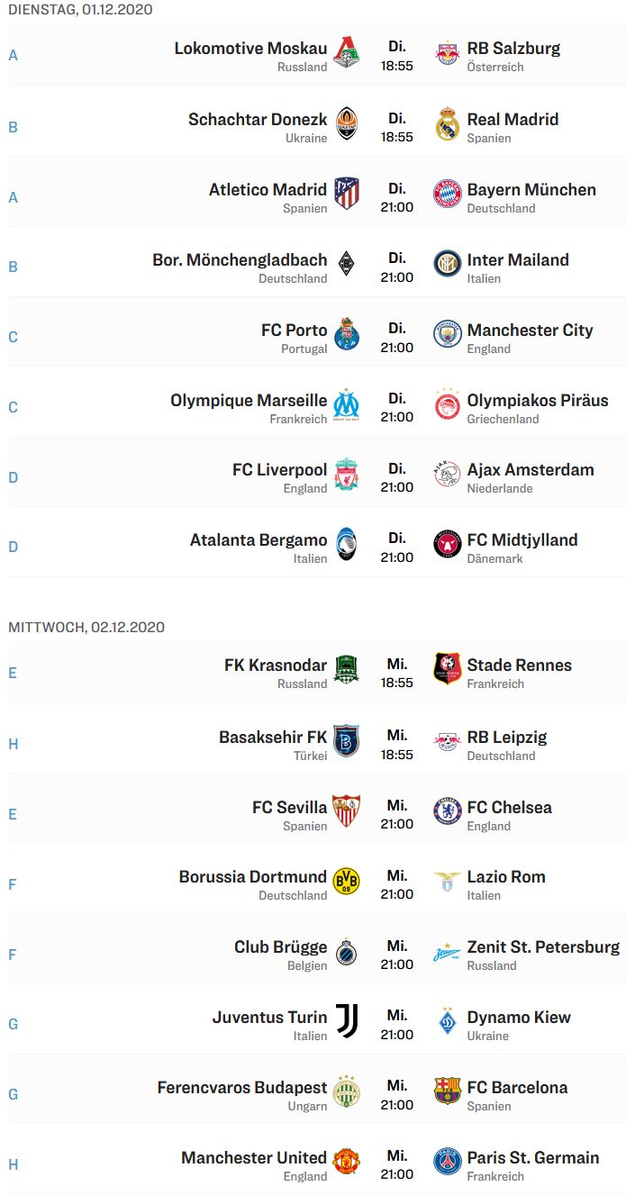
Task: Click the Juventus Turin logo
Action: coord(347,1021)
